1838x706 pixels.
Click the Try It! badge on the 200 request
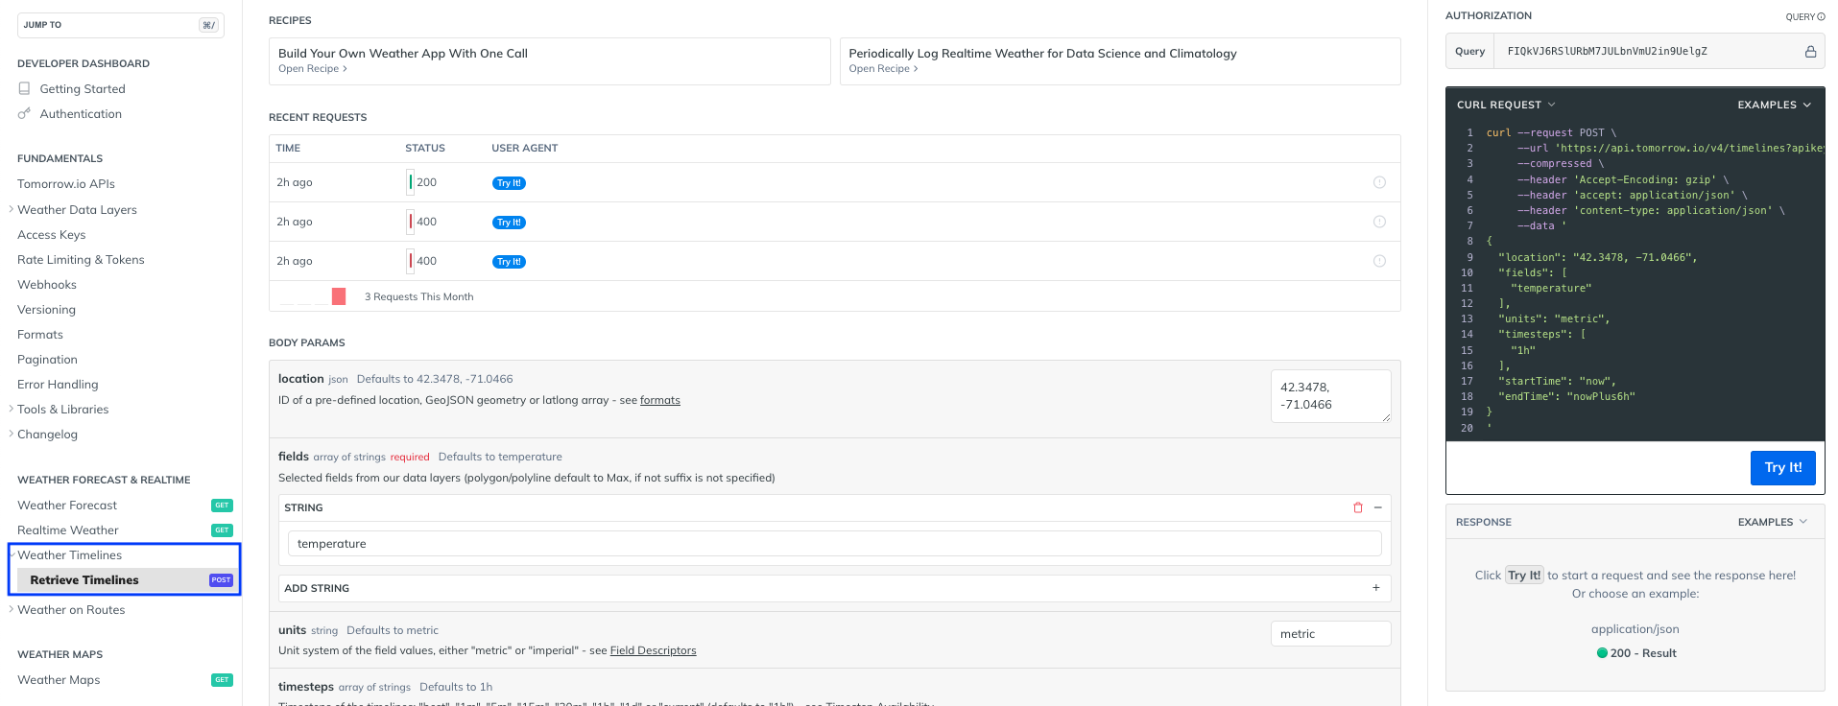[509, 183]
